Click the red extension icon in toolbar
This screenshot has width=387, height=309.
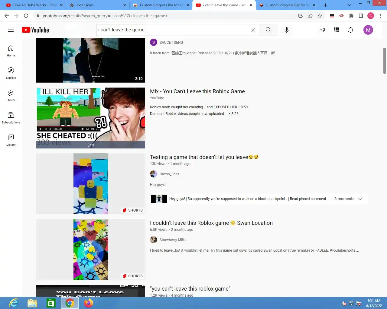(x=342, y=16)
